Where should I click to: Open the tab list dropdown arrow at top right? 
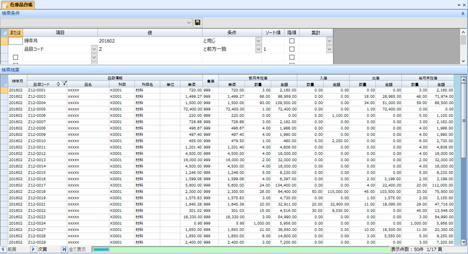click(x=459, y=5)
